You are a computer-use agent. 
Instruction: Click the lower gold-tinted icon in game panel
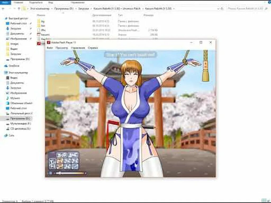coord(60,167)
